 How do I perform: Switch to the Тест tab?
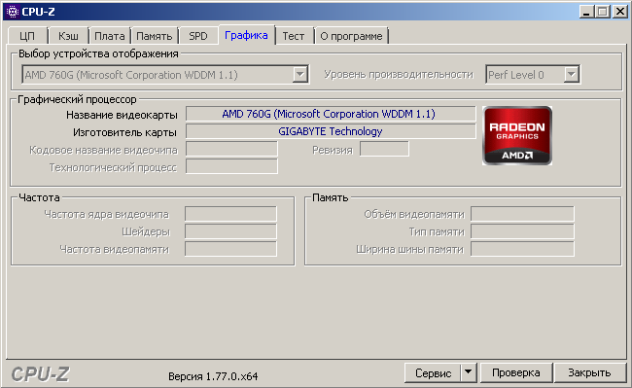pyautogui.click(x=294, y=36)
